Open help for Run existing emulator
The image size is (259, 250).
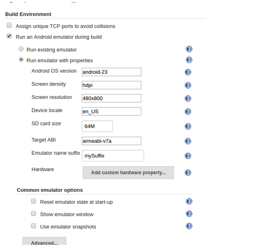(x=189, y=49)
